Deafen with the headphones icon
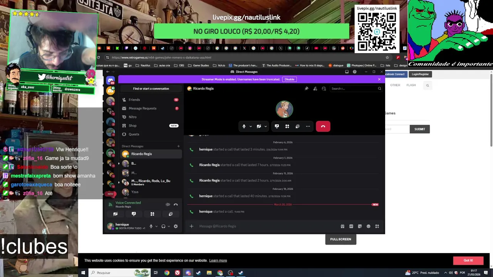 163,226
